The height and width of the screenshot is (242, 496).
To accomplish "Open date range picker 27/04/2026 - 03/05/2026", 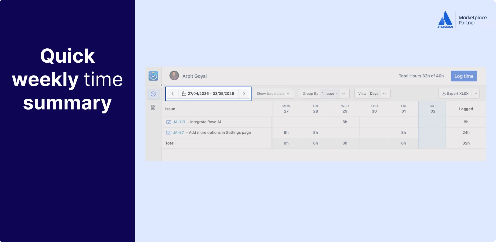I will 208,94.
